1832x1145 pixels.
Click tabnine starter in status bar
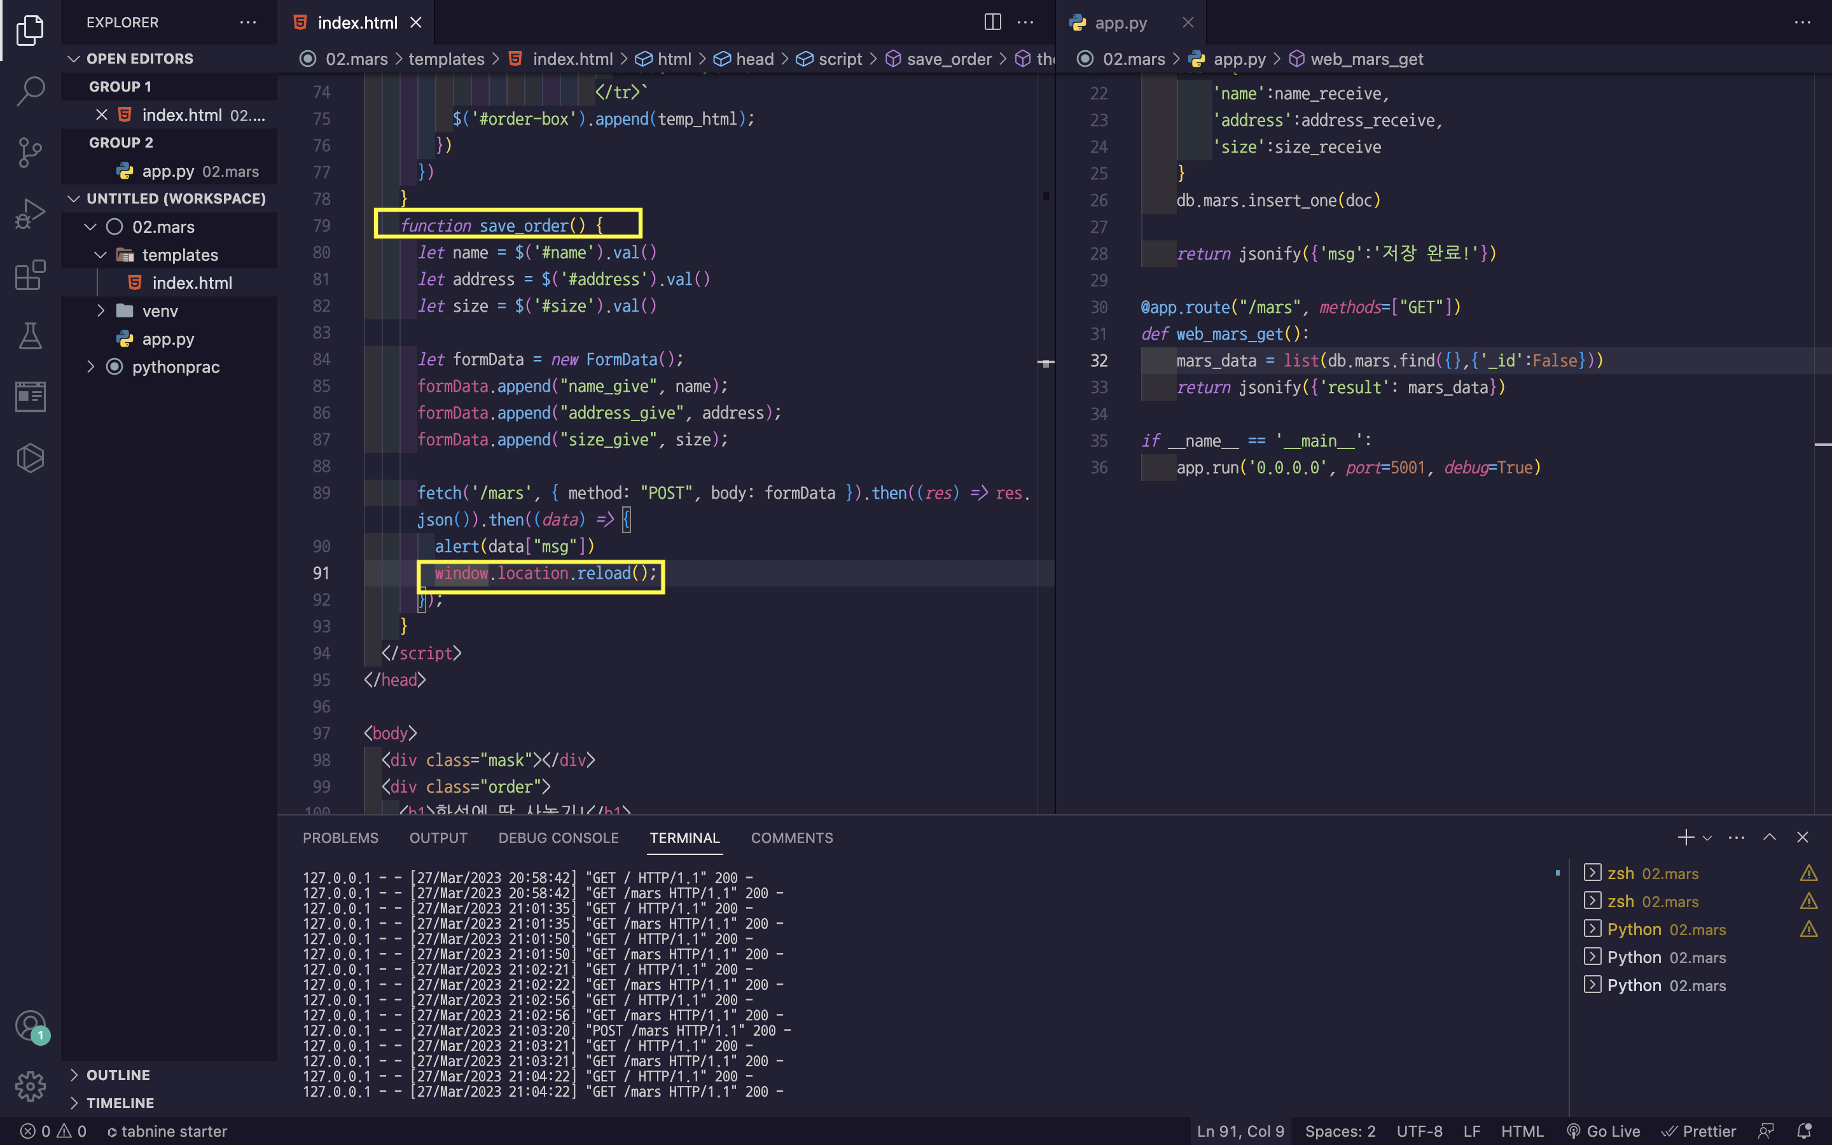pos(167,1130)
